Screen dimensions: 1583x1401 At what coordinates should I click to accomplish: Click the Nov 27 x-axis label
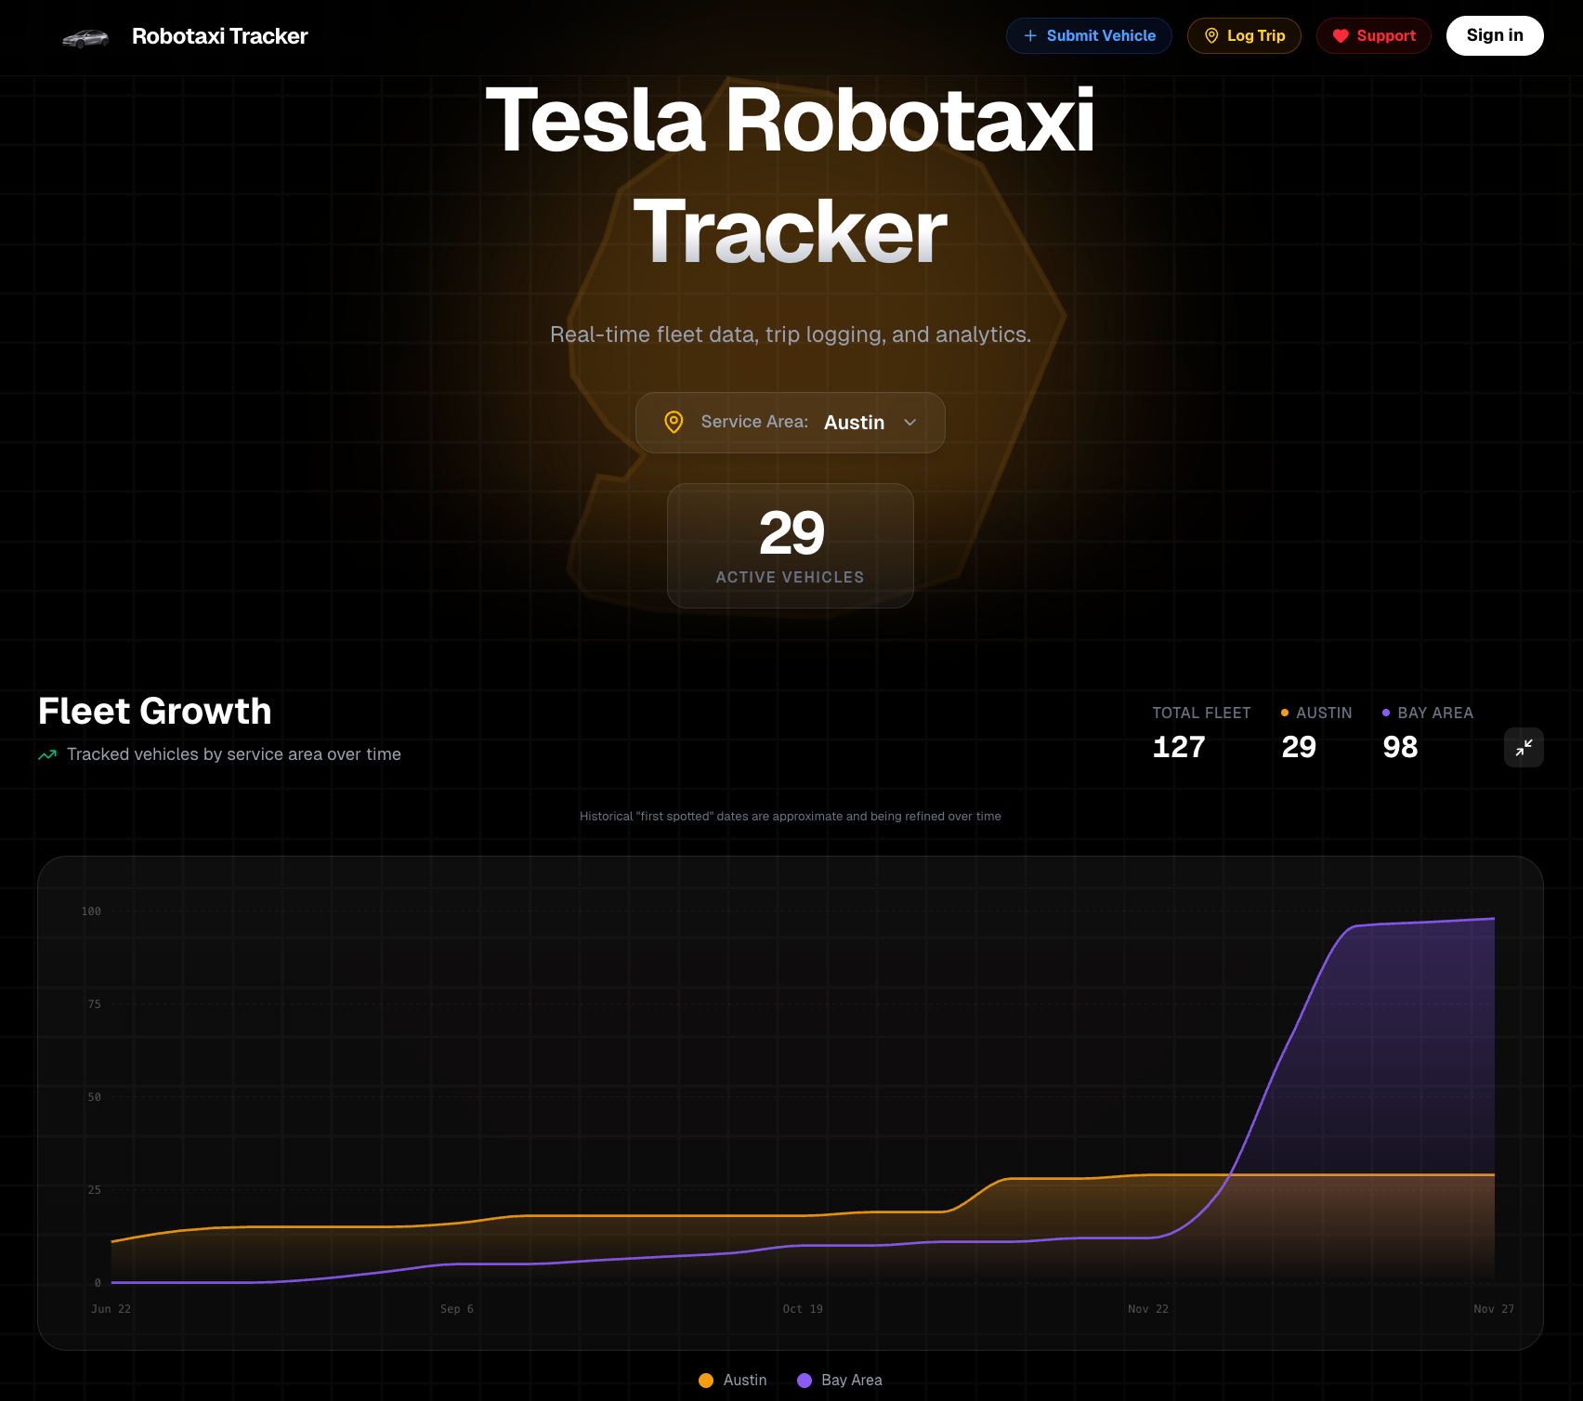coord(1494,1309)
